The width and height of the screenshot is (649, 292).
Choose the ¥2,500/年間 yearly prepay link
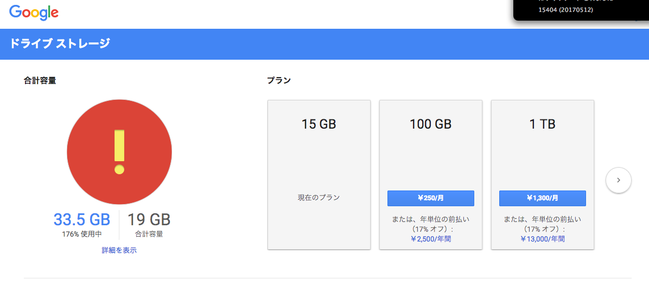tap(430, 239)
